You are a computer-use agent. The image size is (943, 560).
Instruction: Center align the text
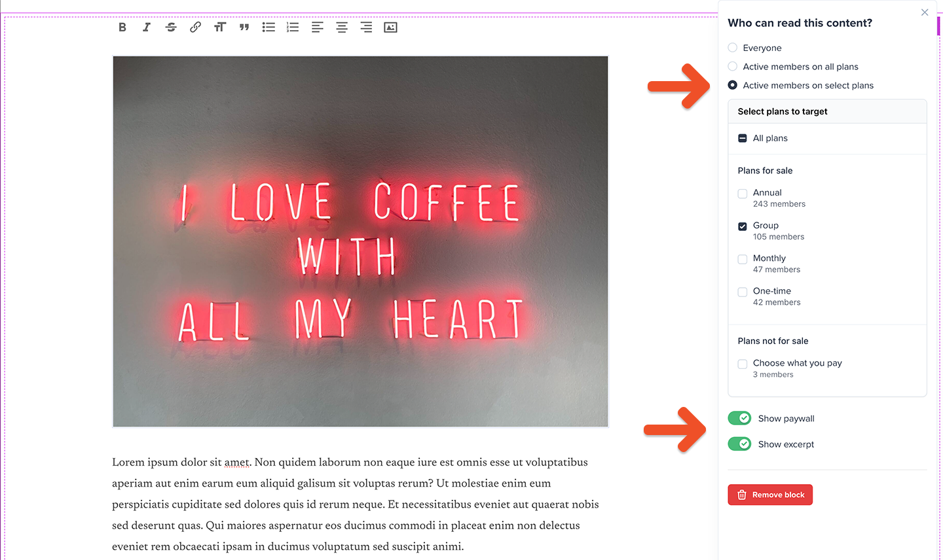tap(342, 27)
